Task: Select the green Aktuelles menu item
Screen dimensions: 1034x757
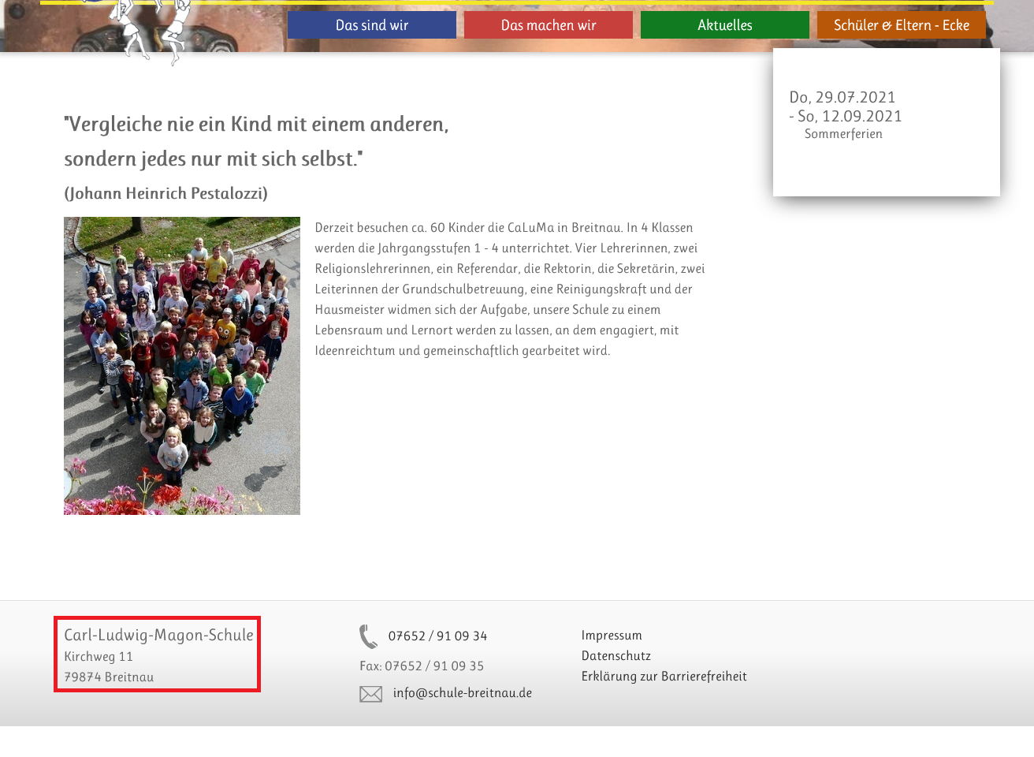Action: pos(724,25)
